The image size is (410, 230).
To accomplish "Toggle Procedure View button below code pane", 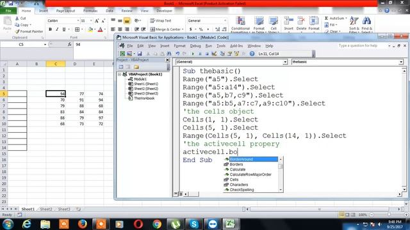I will [x=176, y=194].
